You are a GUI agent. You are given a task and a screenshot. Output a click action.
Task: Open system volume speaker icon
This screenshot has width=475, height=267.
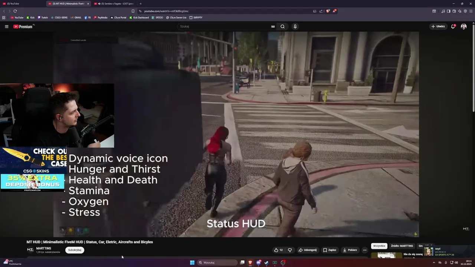pyautogui.click(x=456, y=263)
